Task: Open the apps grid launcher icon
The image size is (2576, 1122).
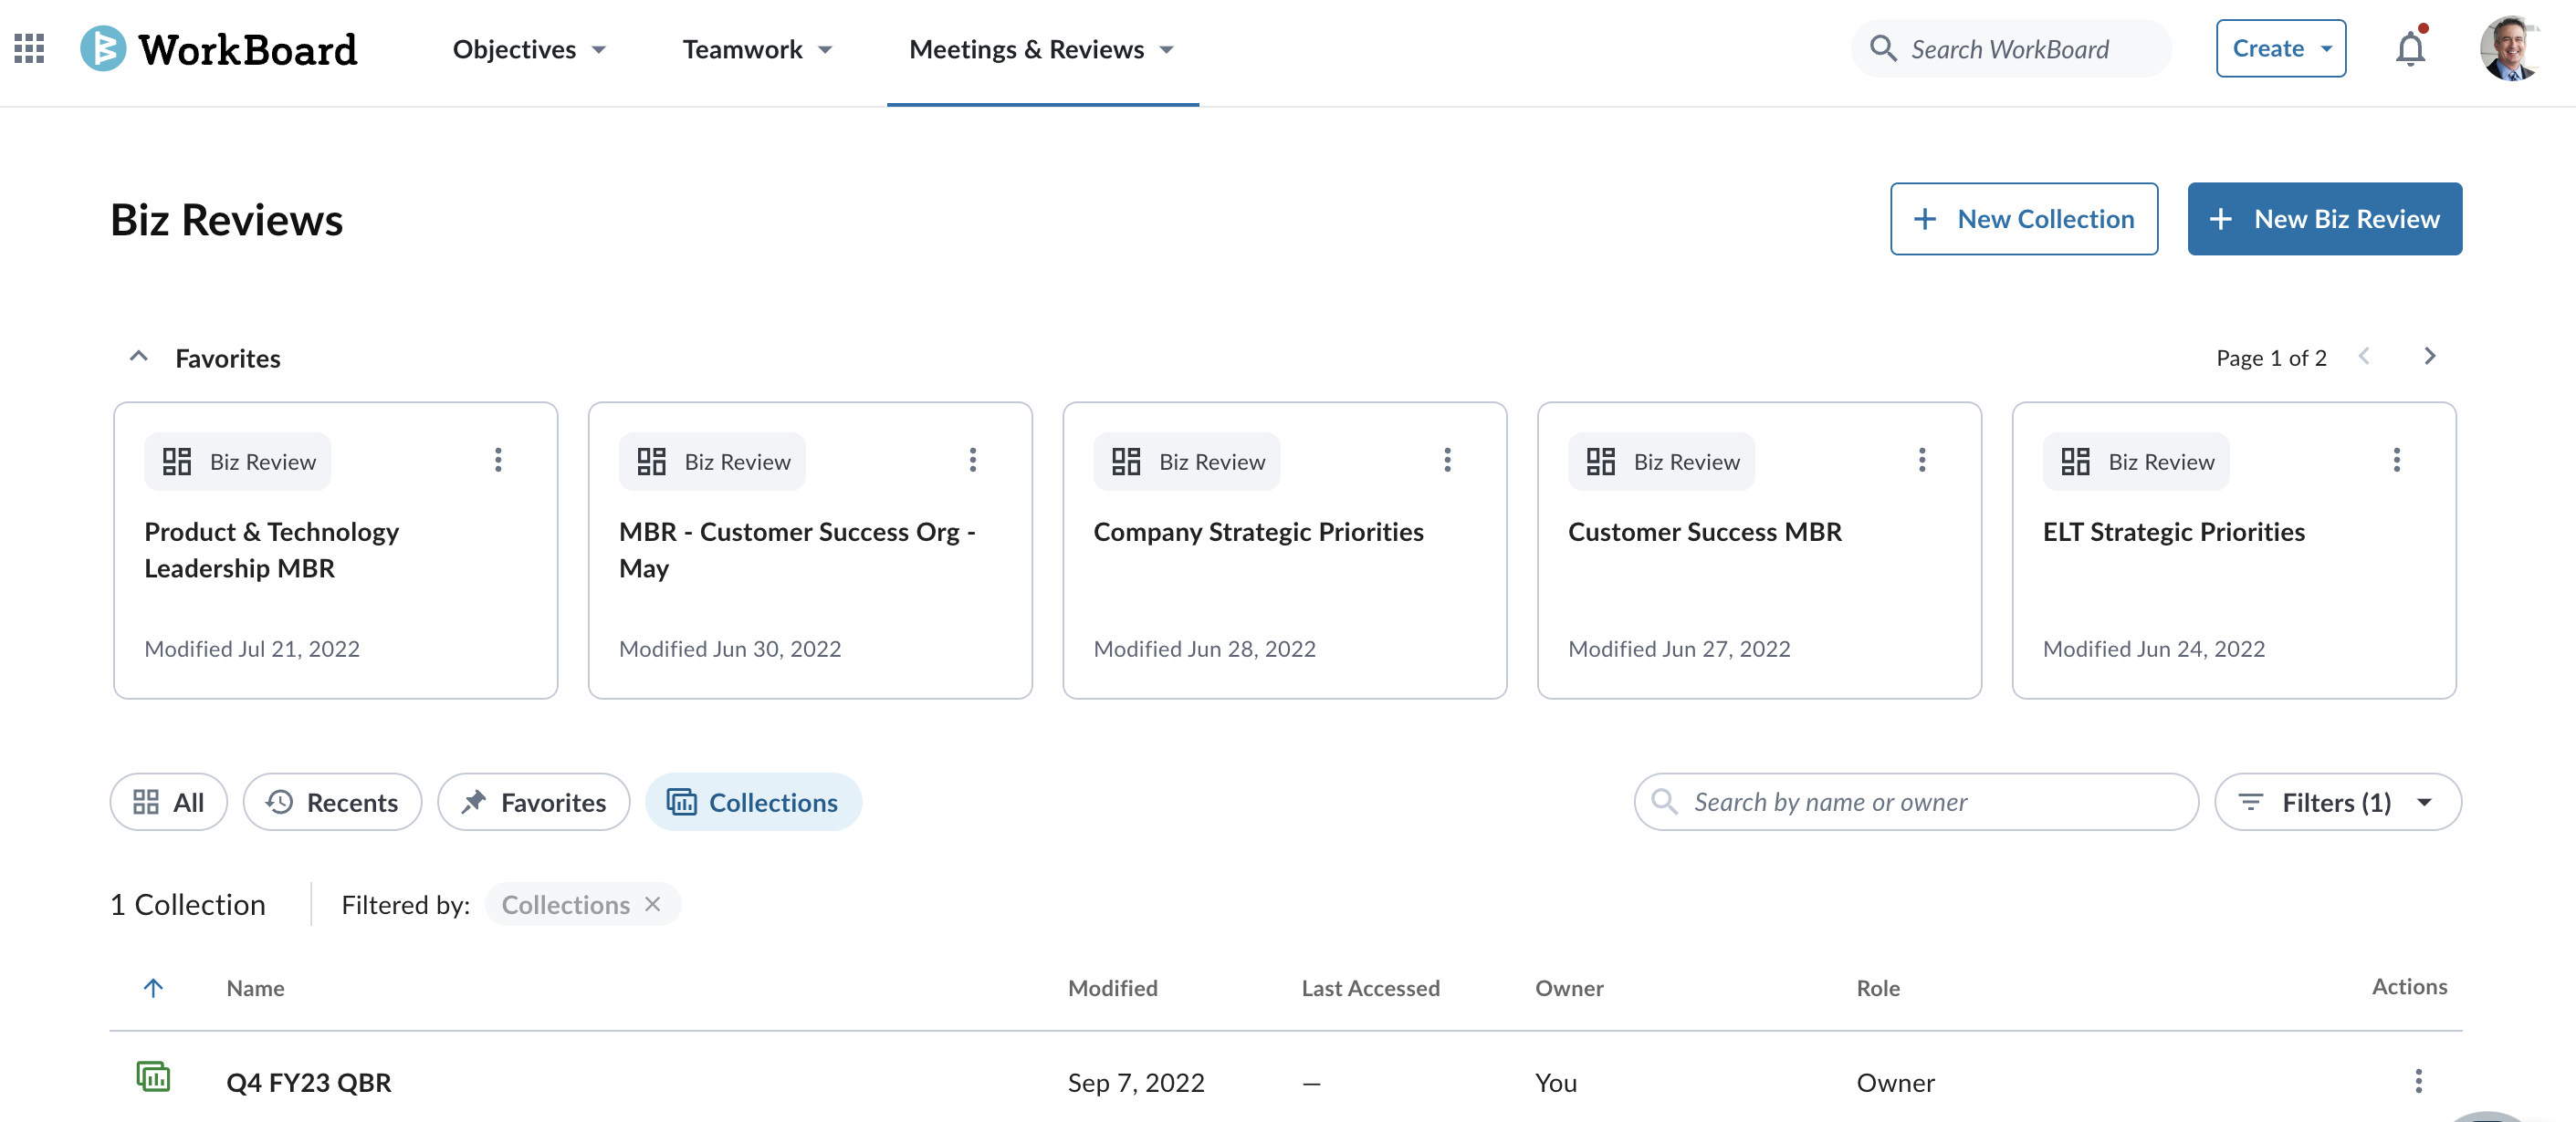Action: 29,48
